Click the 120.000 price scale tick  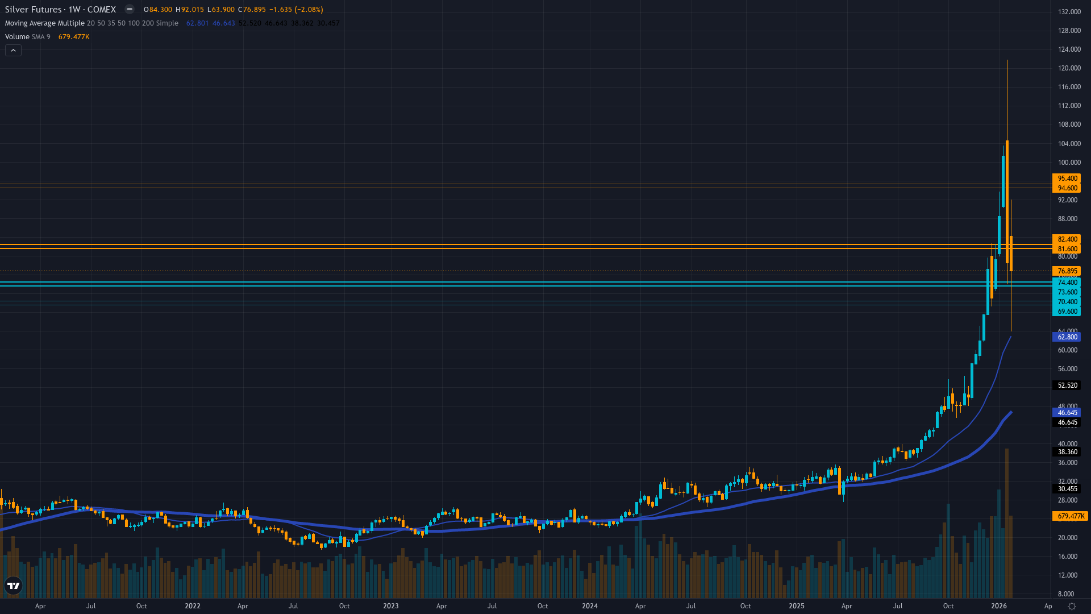(x=1069, y=68)
